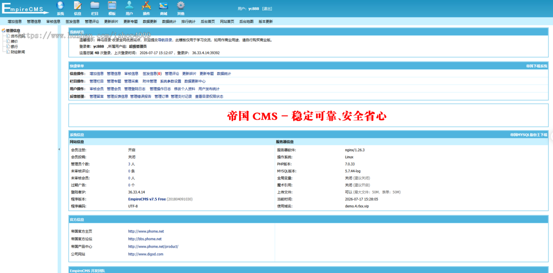
Task: Click the page icon beside 财经新闻 tree node
Action: 7,52
